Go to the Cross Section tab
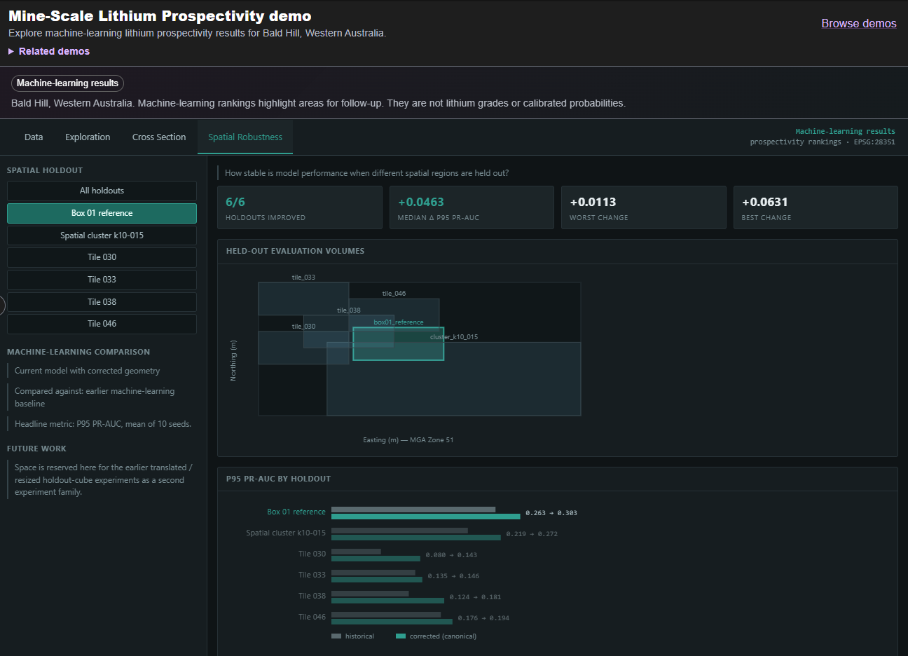908x656 pixels. click(x=159, y=137)
